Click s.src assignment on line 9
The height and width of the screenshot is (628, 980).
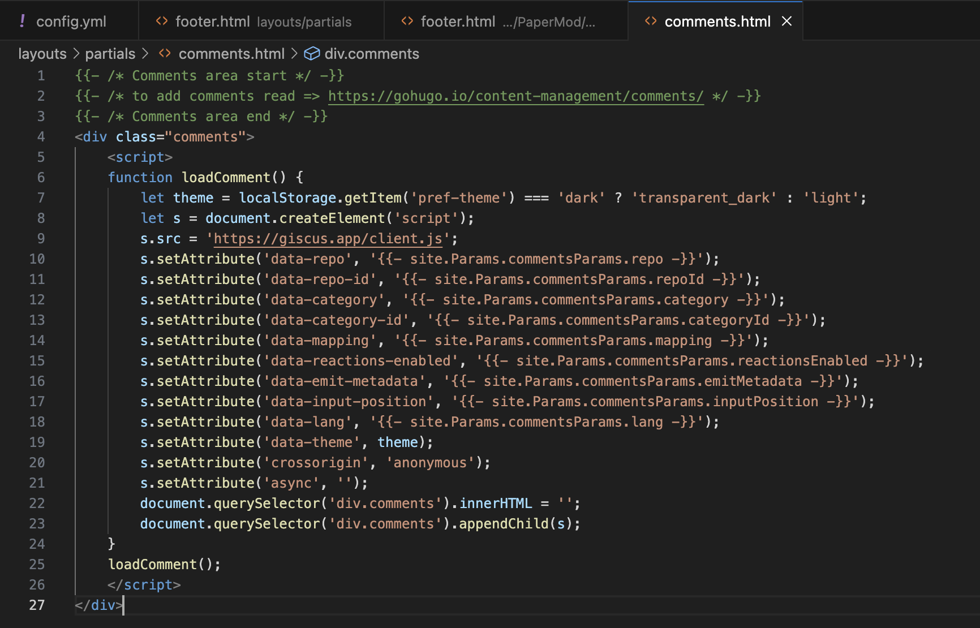pos(160,239)
